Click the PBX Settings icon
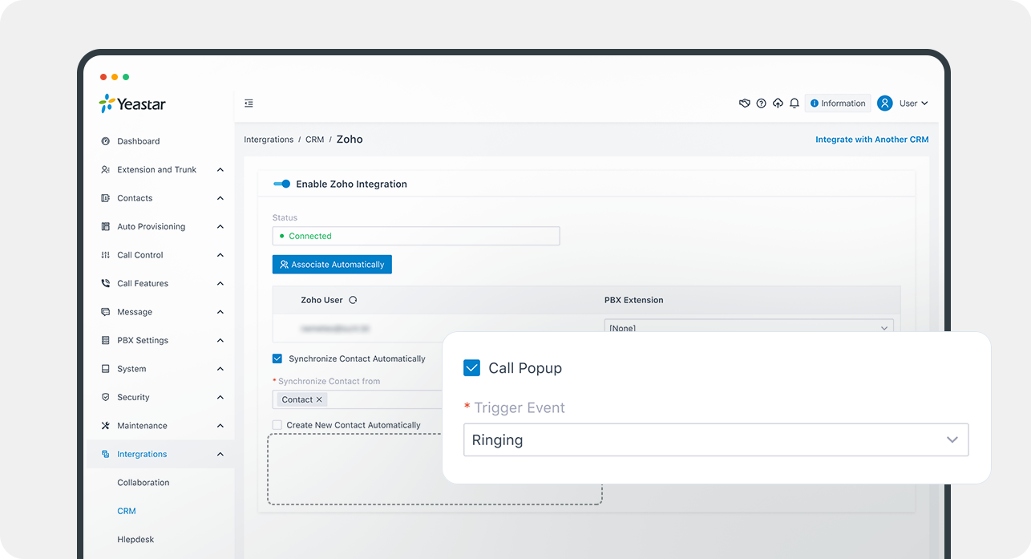 coord(106,341)
